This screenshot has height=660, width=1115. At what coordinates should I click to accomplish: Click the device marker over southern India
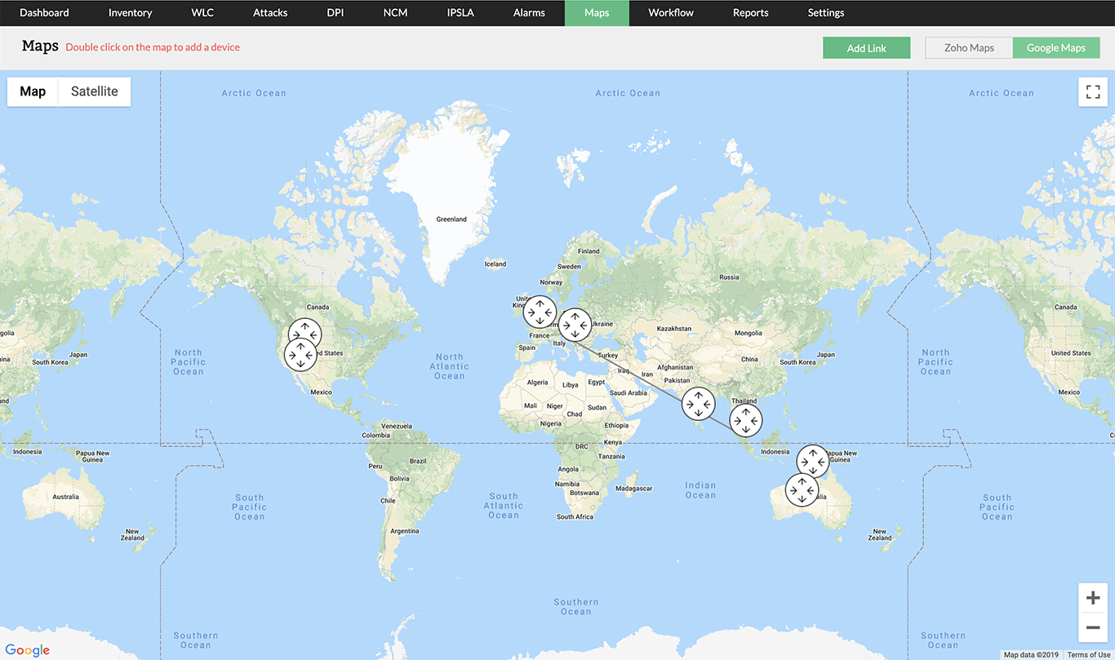(699, 404)
